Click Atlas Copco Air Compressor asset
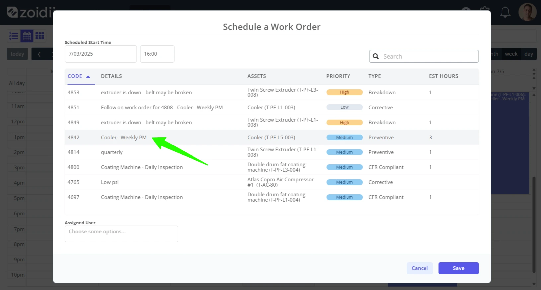541x290 pixels. [280, 182]
